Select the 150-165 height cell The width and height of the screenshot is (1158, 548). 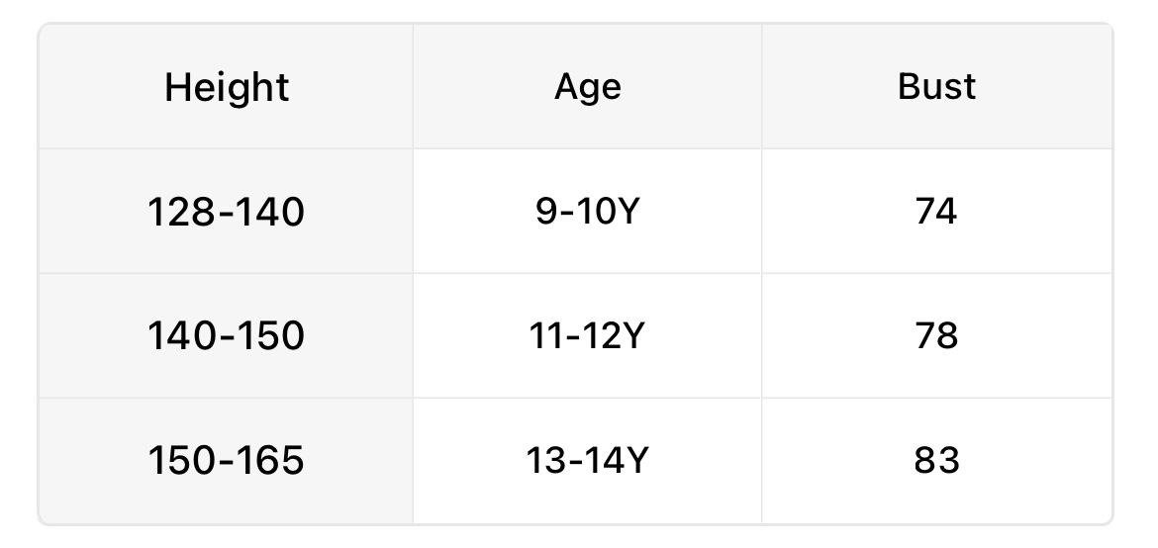[227, 461]
